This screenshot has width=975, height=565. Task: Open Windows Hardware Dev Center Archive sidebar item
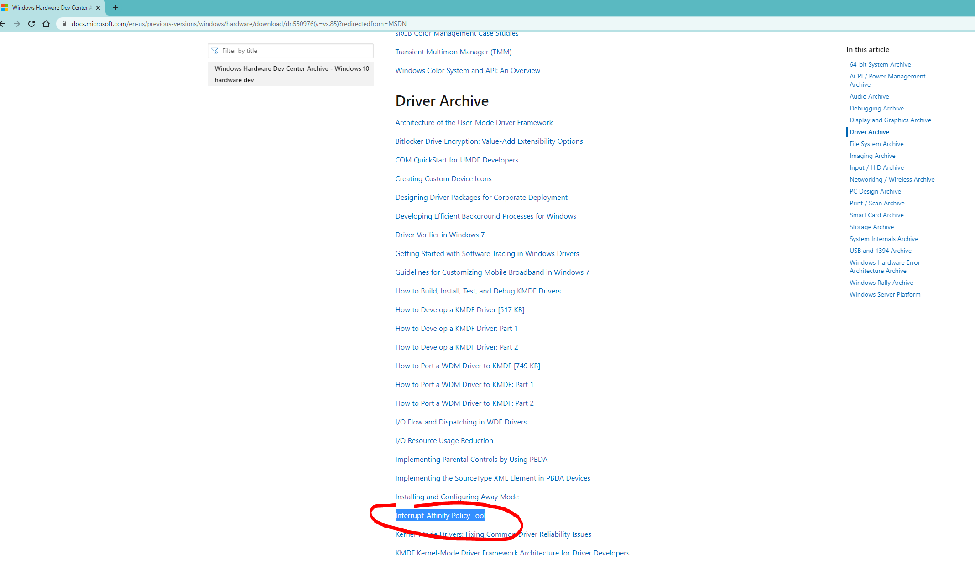(x=291, y=74)
